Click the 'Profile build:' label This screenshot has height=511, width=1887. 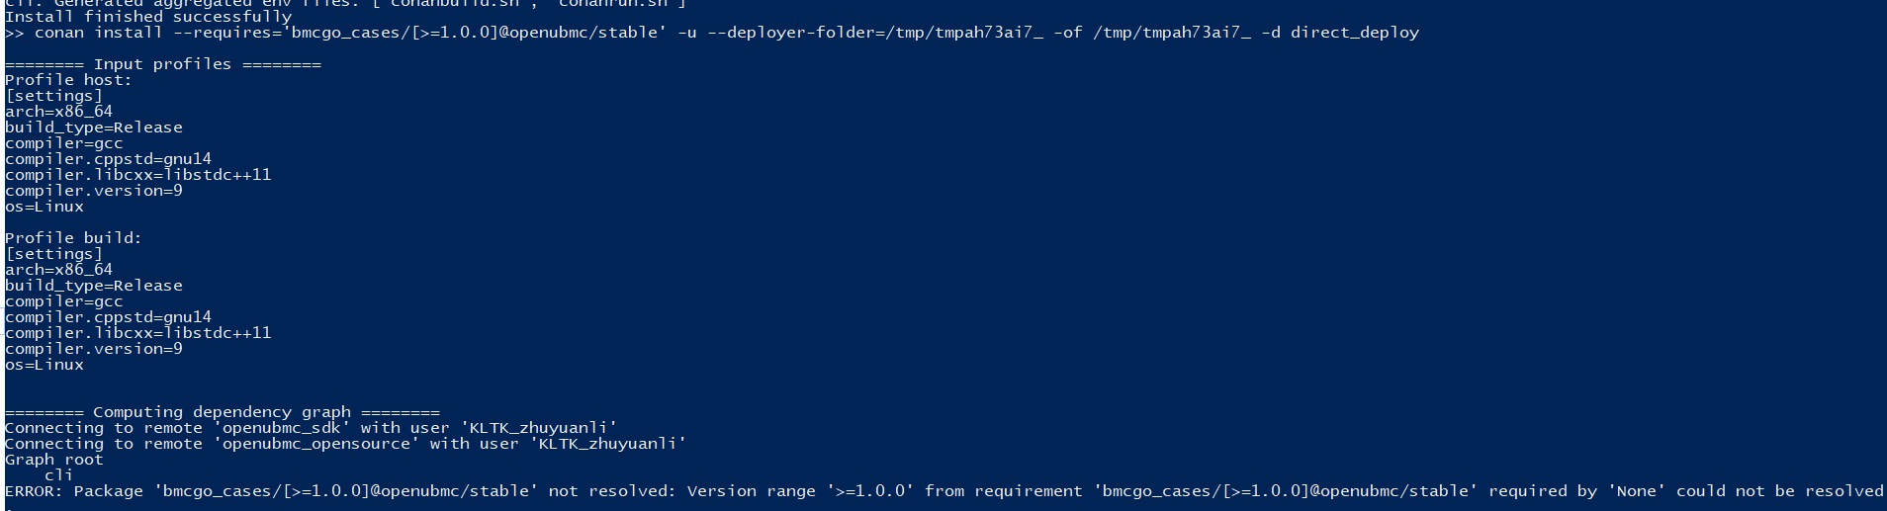(73, 238)
